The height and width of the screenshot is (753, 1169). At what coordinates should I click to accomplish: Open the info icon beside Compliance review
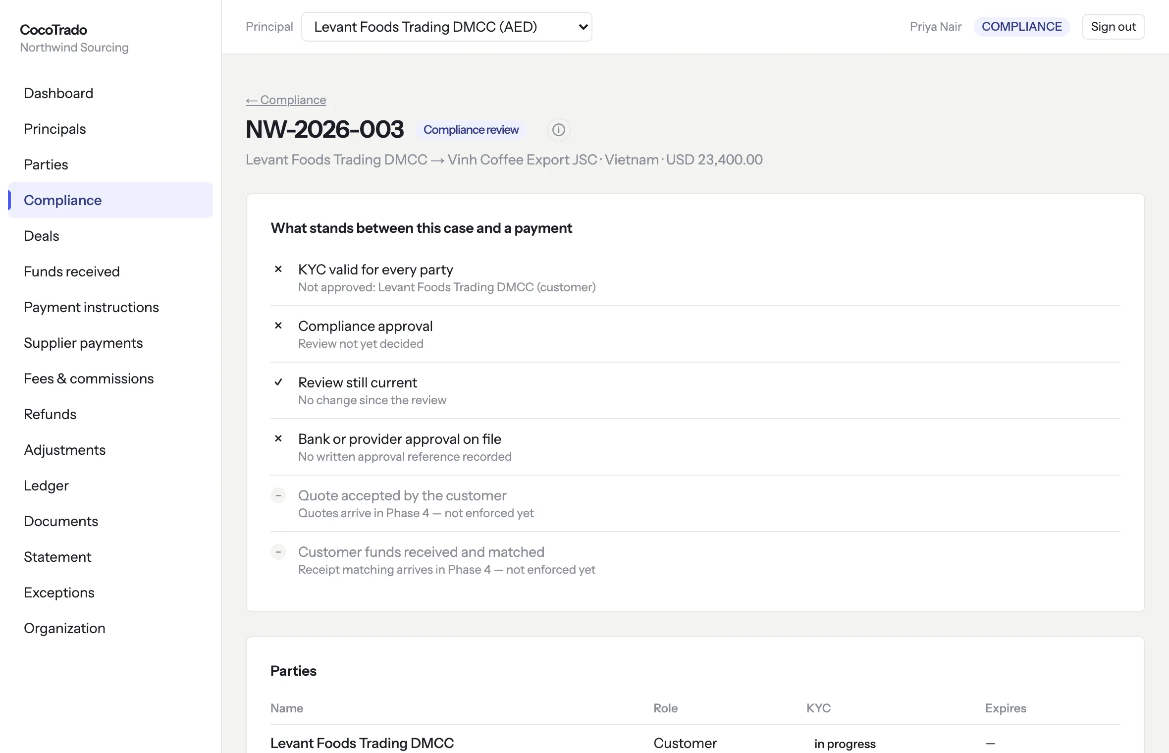coord(558,130)
